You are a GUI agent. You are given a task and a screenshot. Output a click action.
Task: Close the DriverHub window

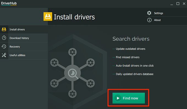[x=184, y=4]
